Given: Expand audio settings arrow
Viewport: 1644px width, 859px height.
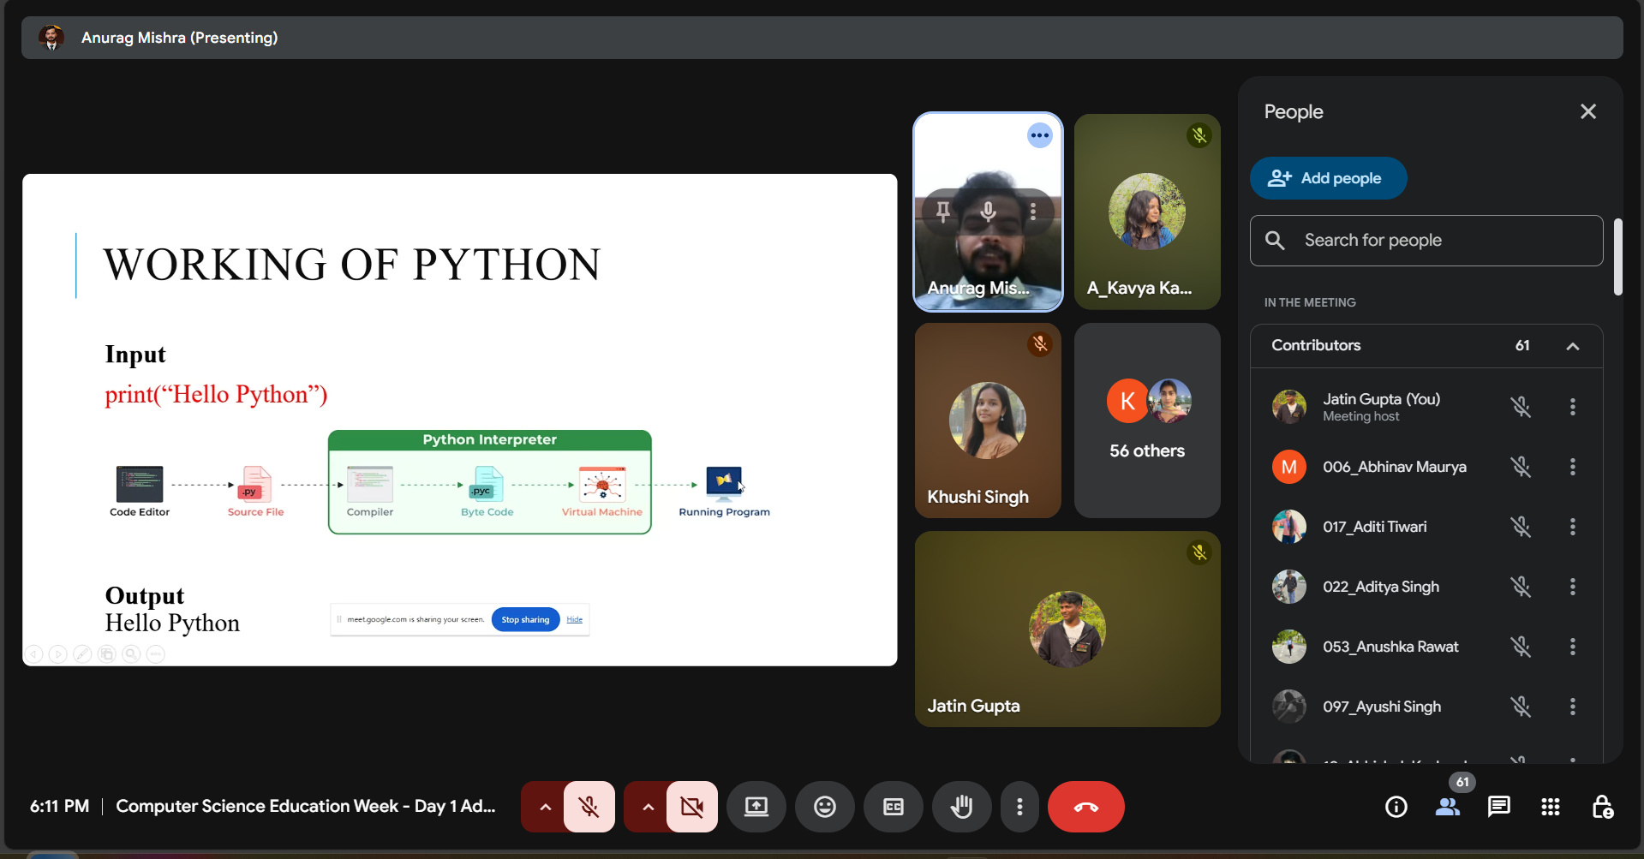Looking at the screenshot, I should [x=544, y=807].
